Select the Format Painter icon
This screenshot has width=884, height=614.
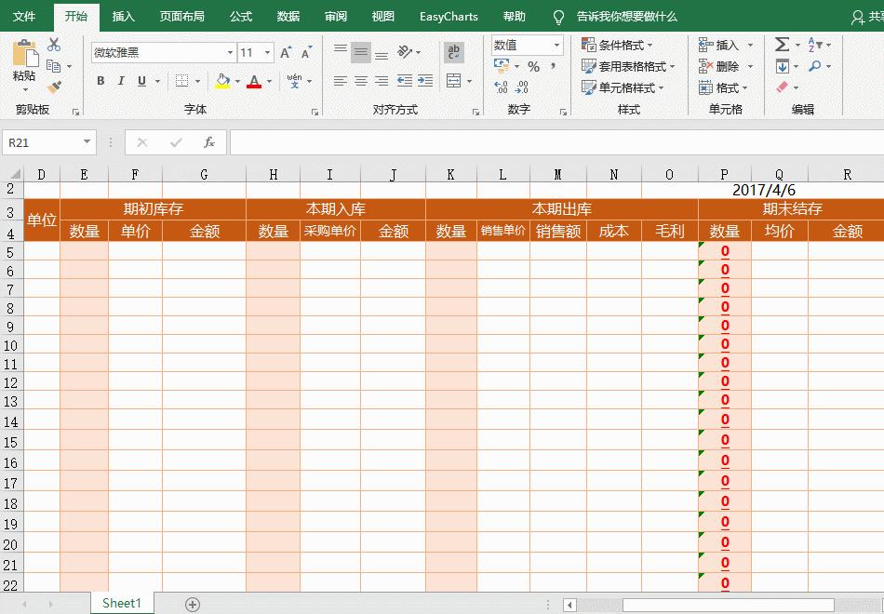[x=55, y=85]
